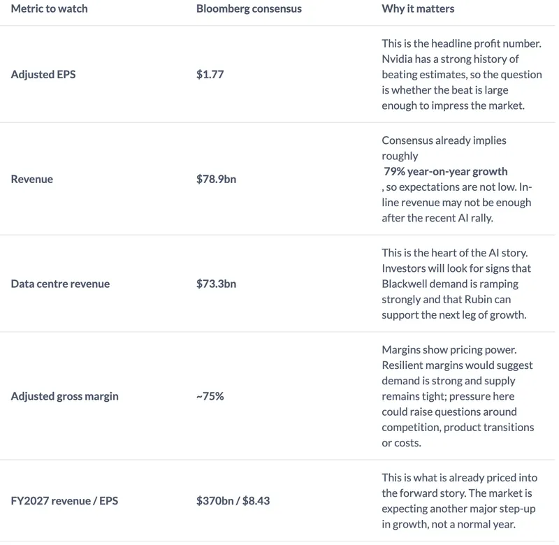Select the "FY2027 revenue / EPS" label
Viewport: 559px width, 545px height.
pyautogui.click(x=64, y=501)
